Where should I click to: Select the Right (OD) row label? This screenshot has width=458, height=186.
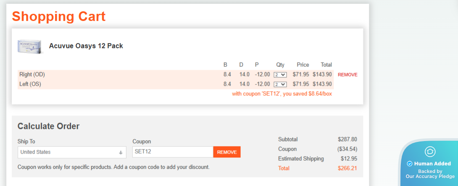pos(32,75)
